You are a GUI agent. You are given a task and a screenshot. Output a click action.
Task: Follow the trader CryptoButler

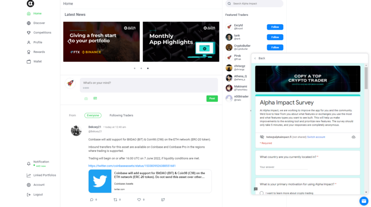[x=275, y=48]
